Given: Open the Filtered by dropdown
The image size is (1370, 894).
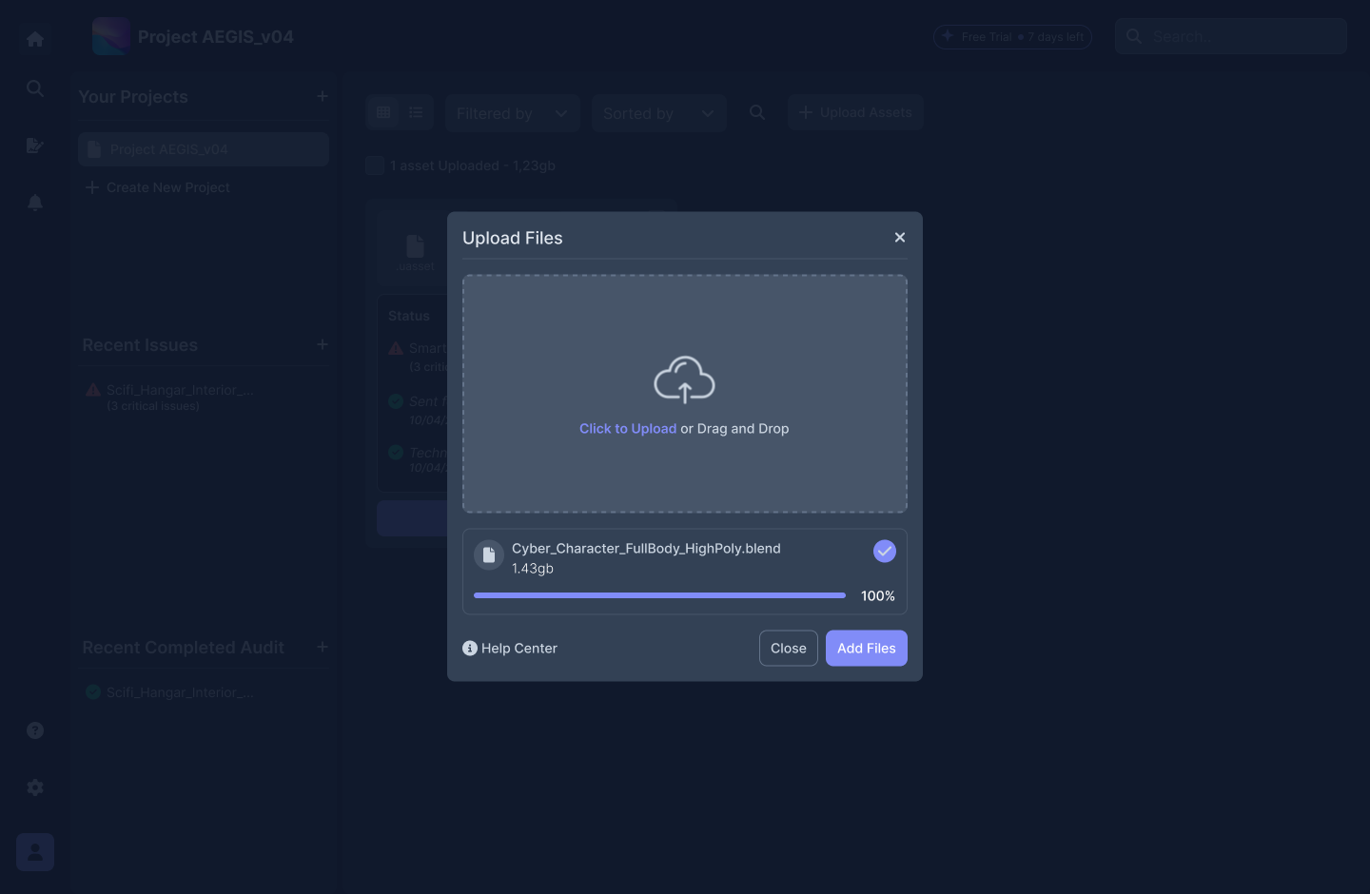Looking at the screenshot, I should pyautogui.click(x=513, y=113).
